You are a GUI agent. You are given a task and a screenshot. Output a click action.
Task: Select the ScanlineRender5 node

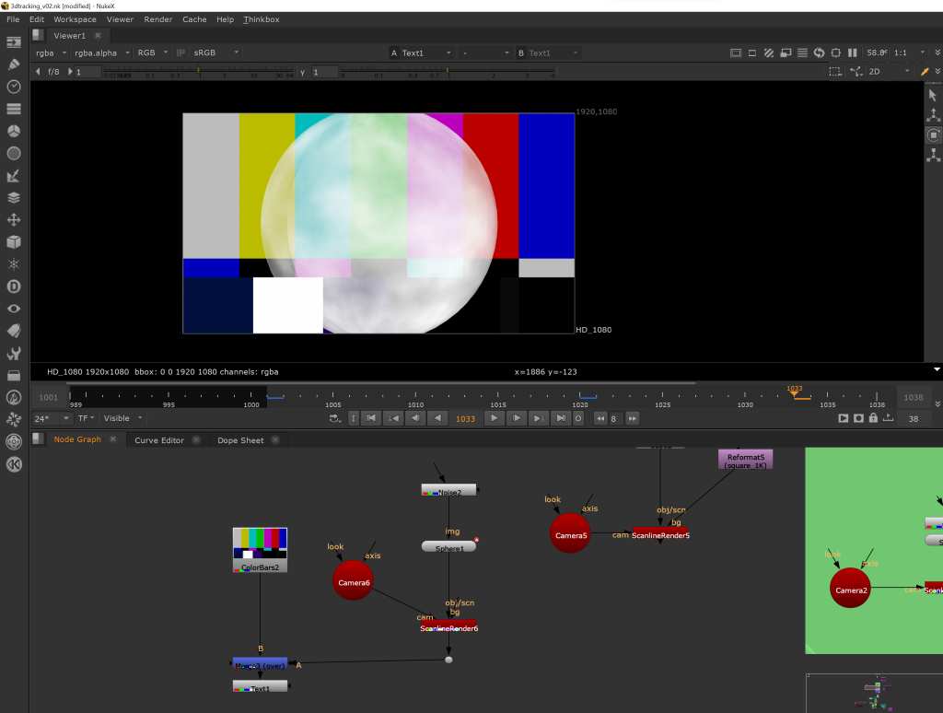tap(660, 533)
